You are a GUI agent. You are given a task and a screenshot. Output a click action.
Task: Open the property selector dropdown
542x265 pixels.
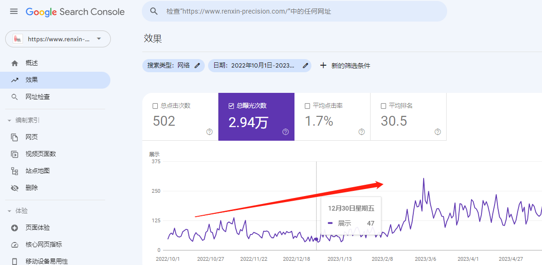coord(58,39)
